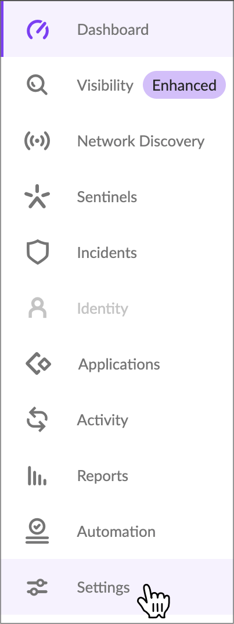Open the Incidents menu entry

(x=107, y=252)
